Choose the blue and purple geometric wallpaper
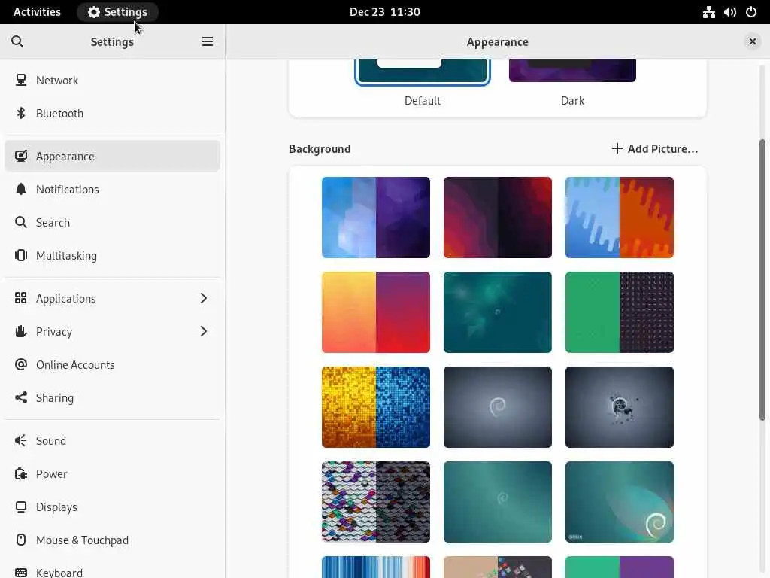 pos(376,218)
